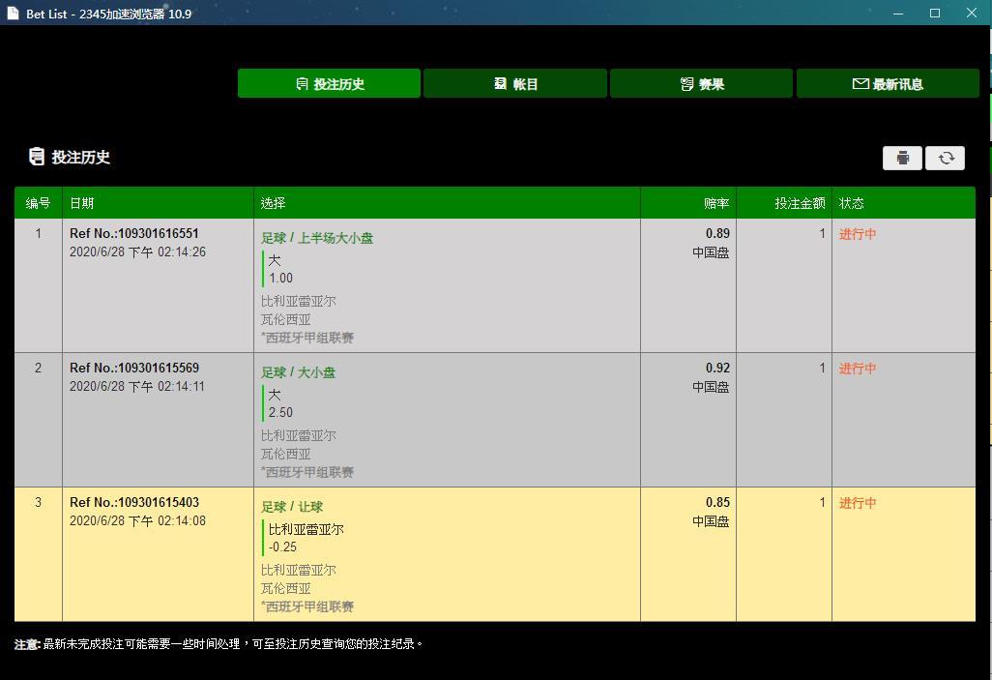Click the 进行中 status in row 2
Image resolution: width=992 pixels, height=680 pixels.
[858, 369]
